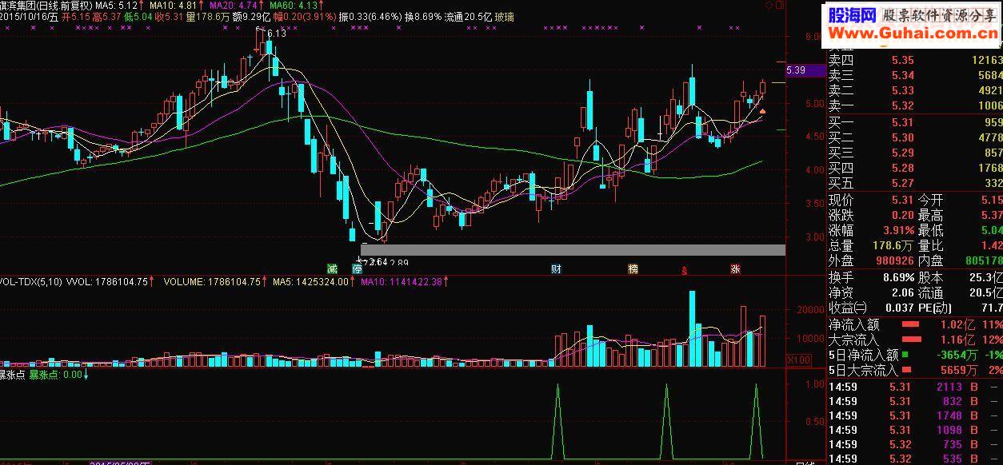Click the date 2015/10/16/五 in header
Viewport: 1003px width, 465px height.
29,16
